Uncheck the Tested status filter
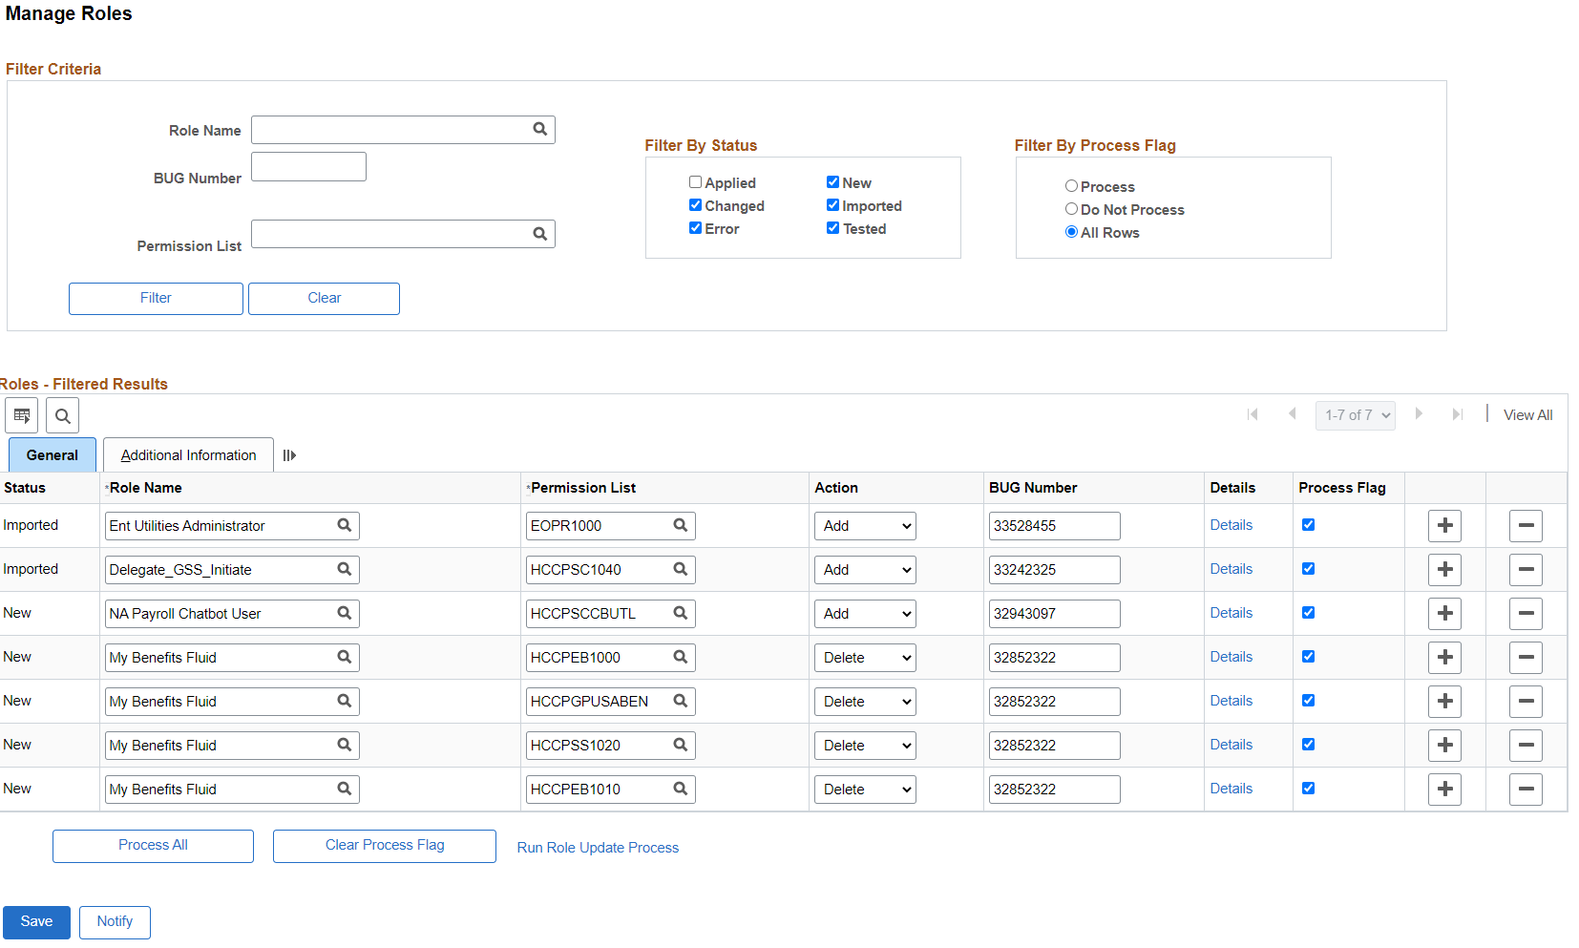Screen dimensions: 1579x948 point(832,228)
